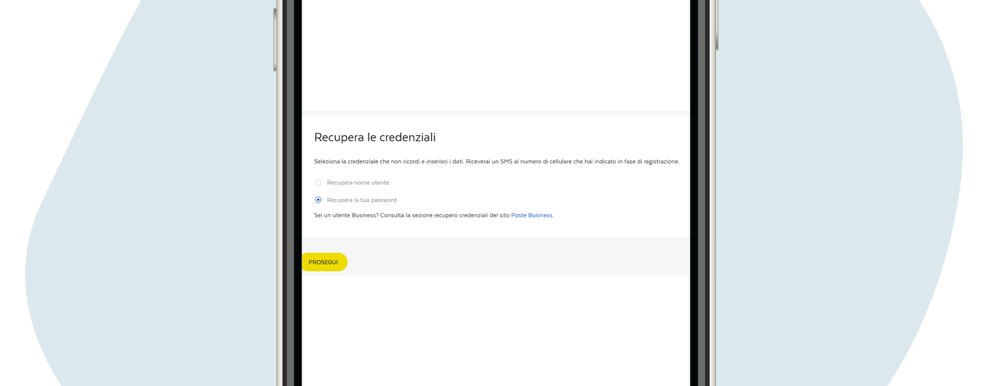Click the Recupera le credenziali heading
989x386 pixels.
click(x=375, y=137)
